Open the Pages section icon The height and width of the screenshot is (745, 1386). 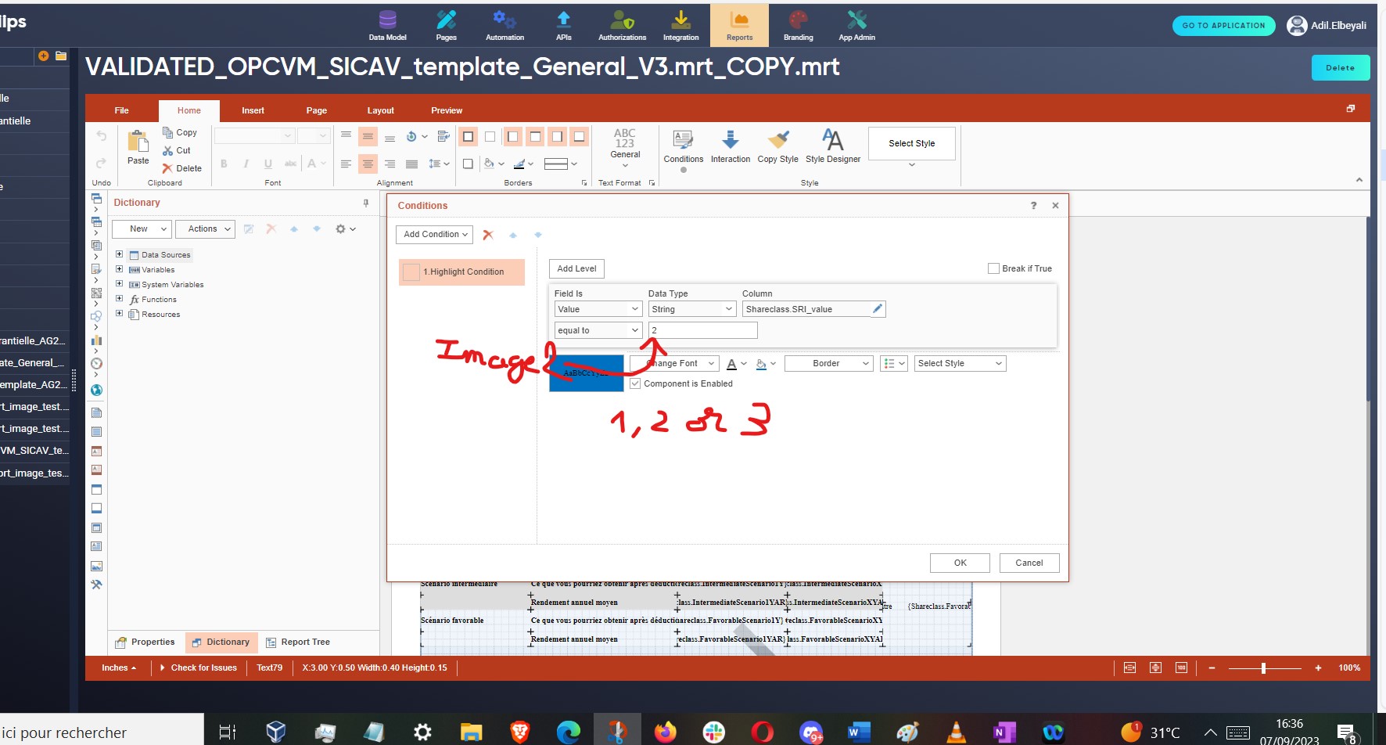click(x=446, y=19)
